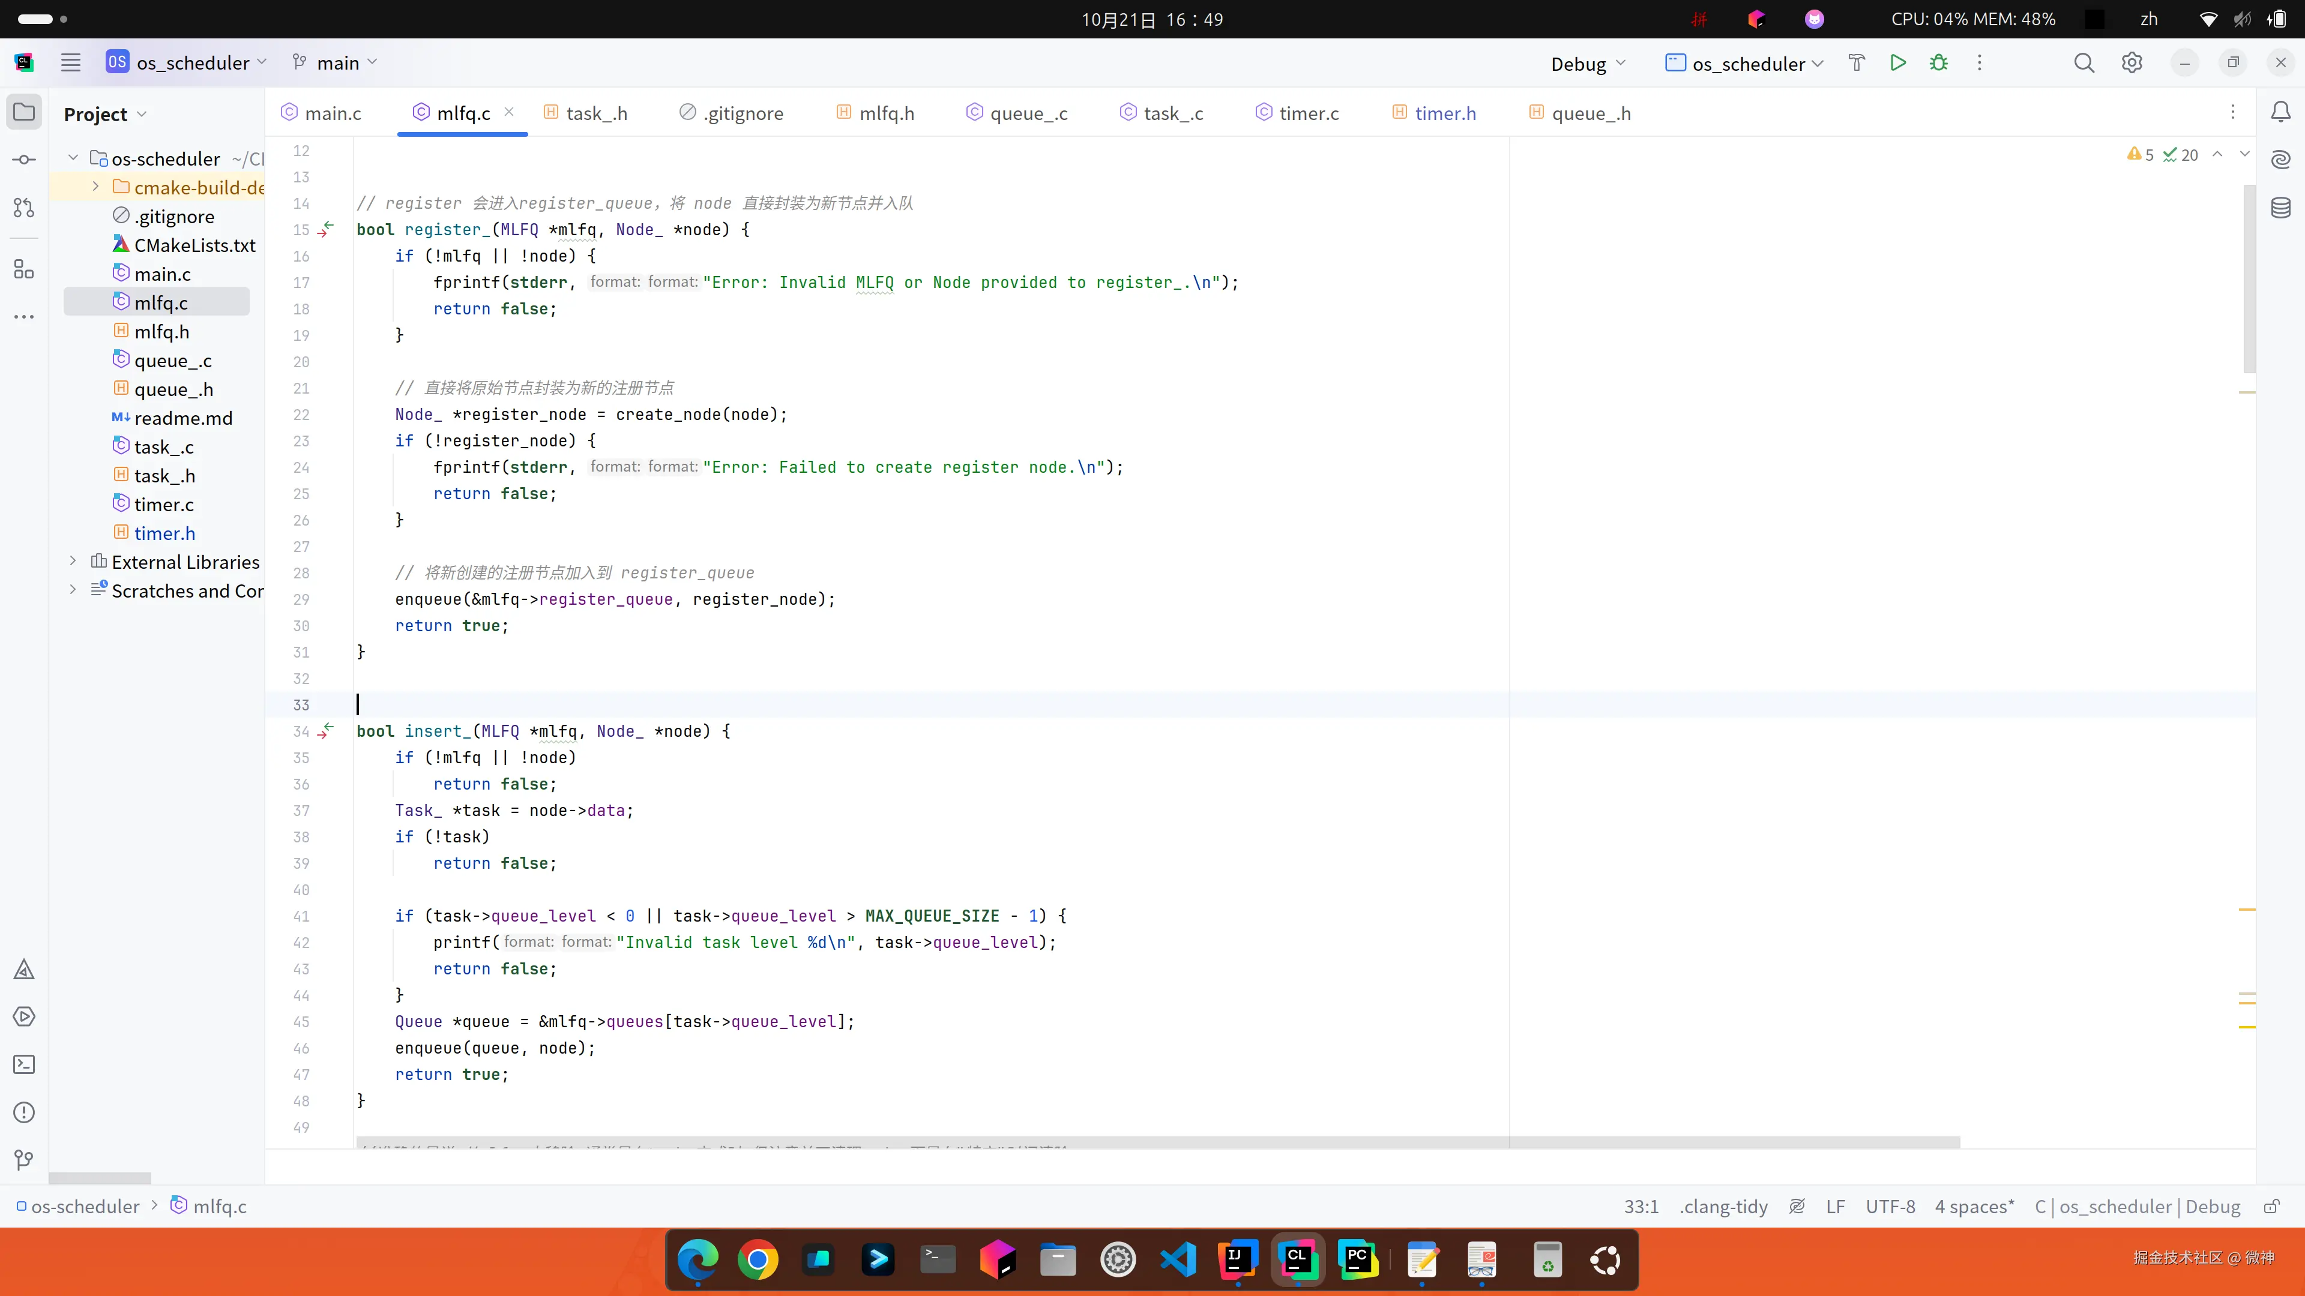Click the Build hammer icon
The image size is (2305, 1296).
[1857, 62]
